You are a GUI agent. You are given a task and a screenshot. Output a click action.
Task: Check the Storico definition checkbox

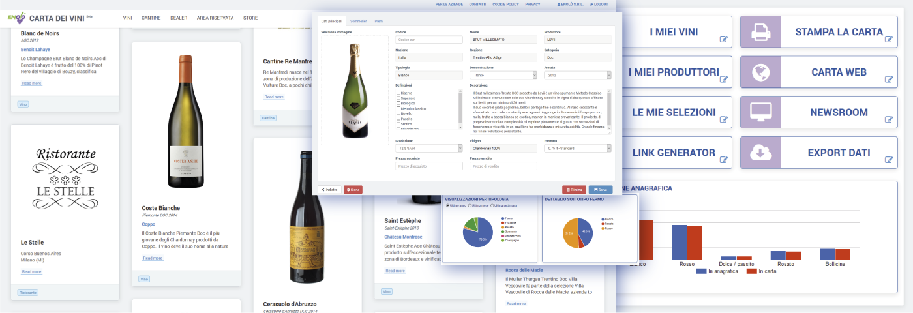click(x=398, y=124)
